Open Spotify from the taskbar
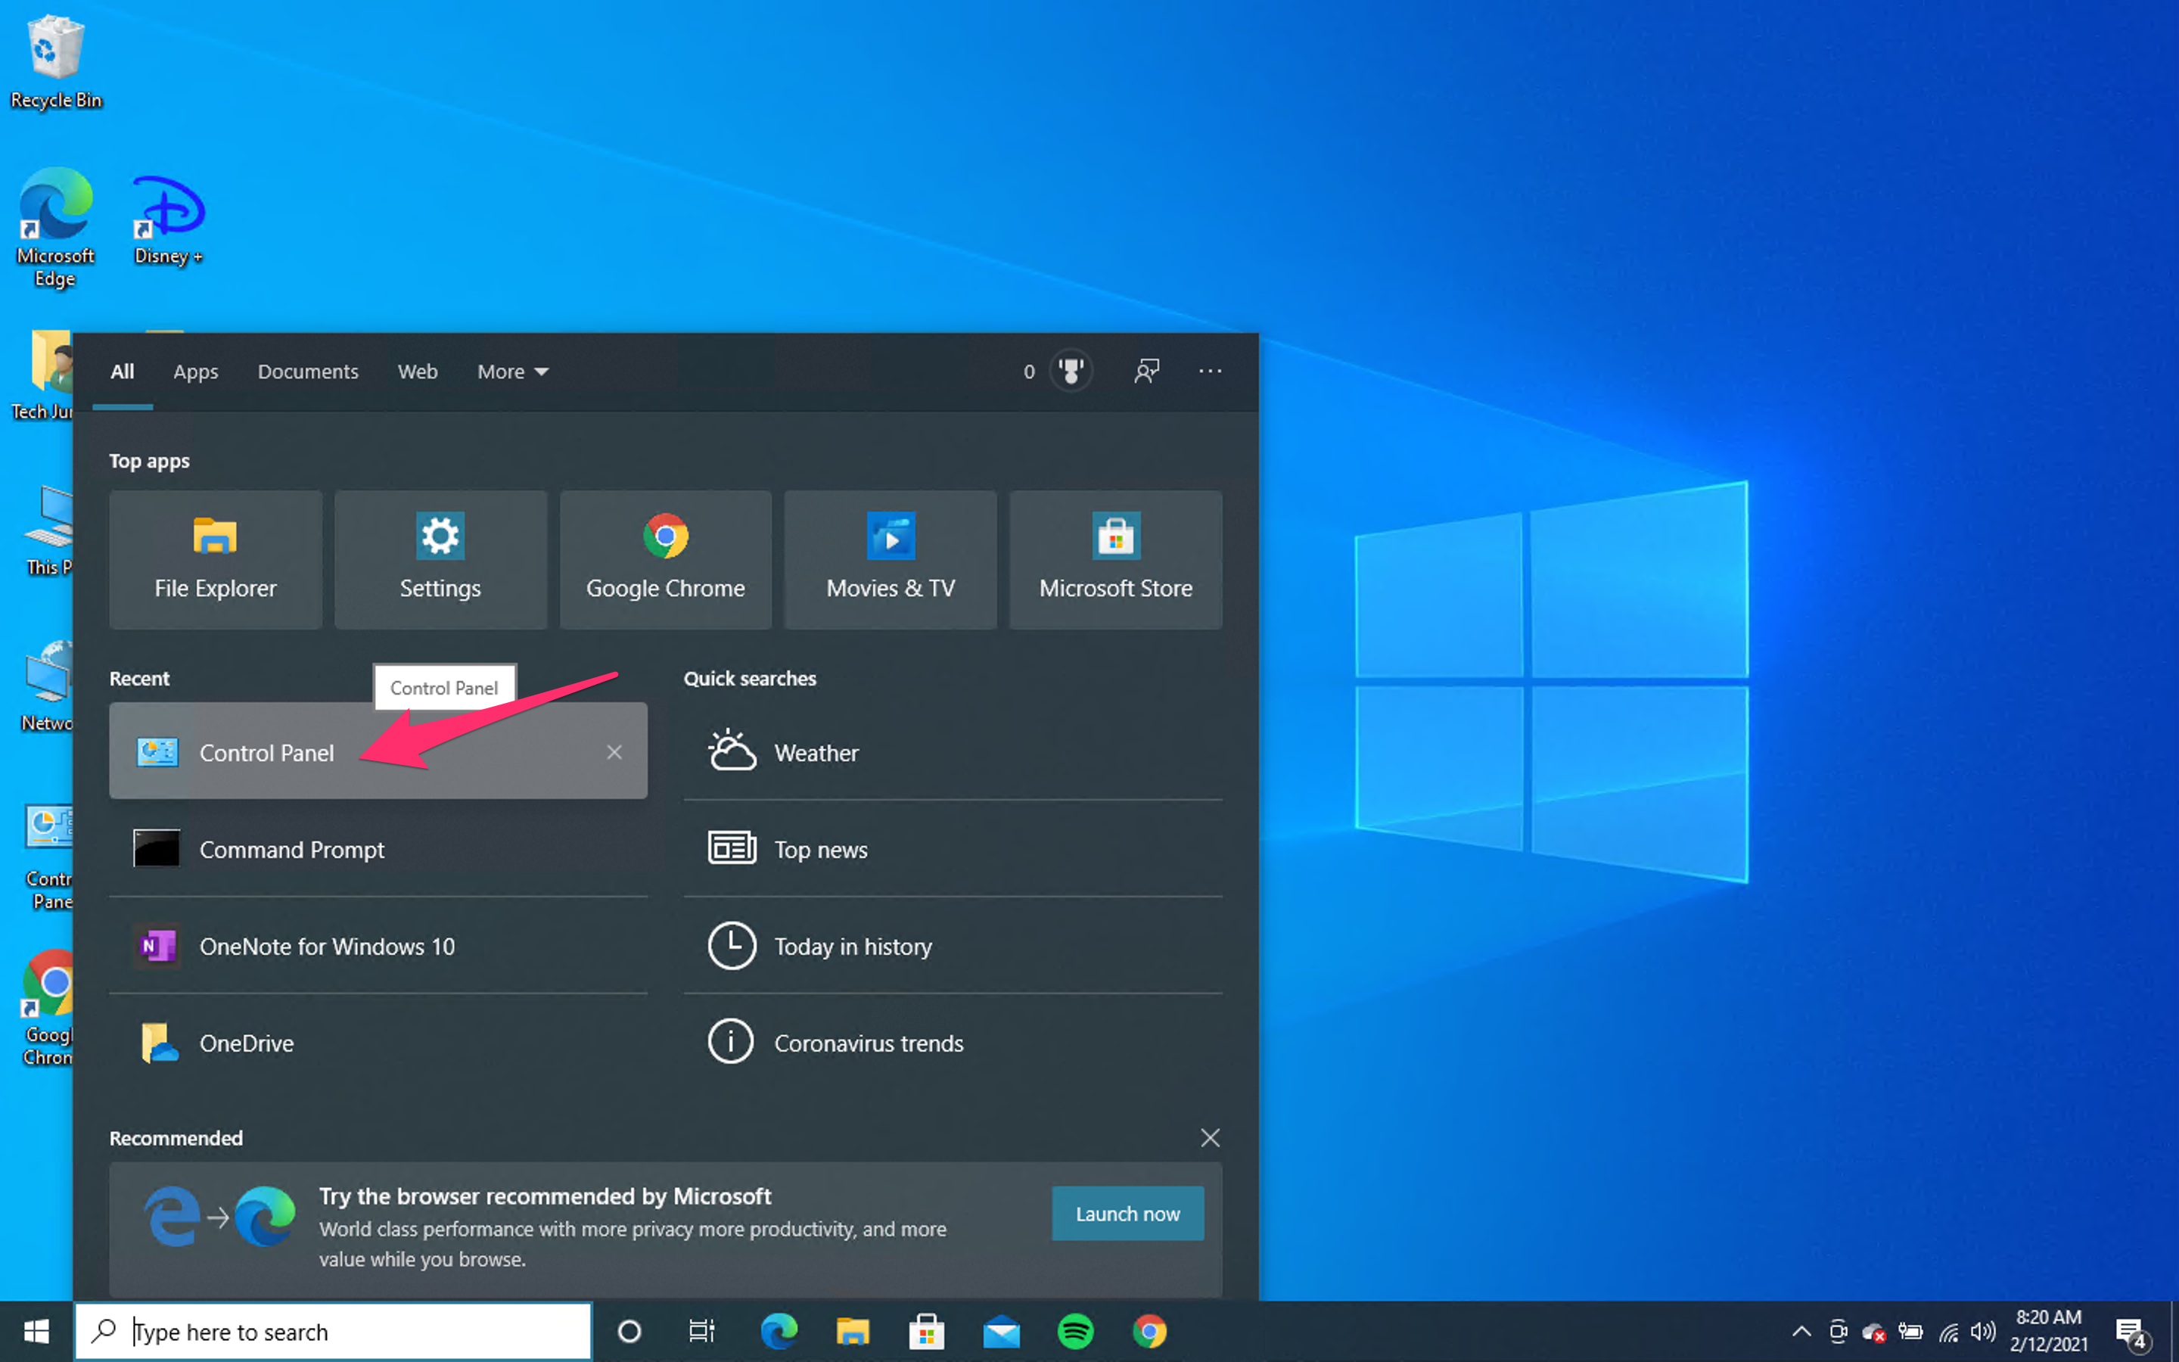Image resolution: width=2179 pixels, height=1362 pixels. pyautogui.click(x=1075, y=1330)
